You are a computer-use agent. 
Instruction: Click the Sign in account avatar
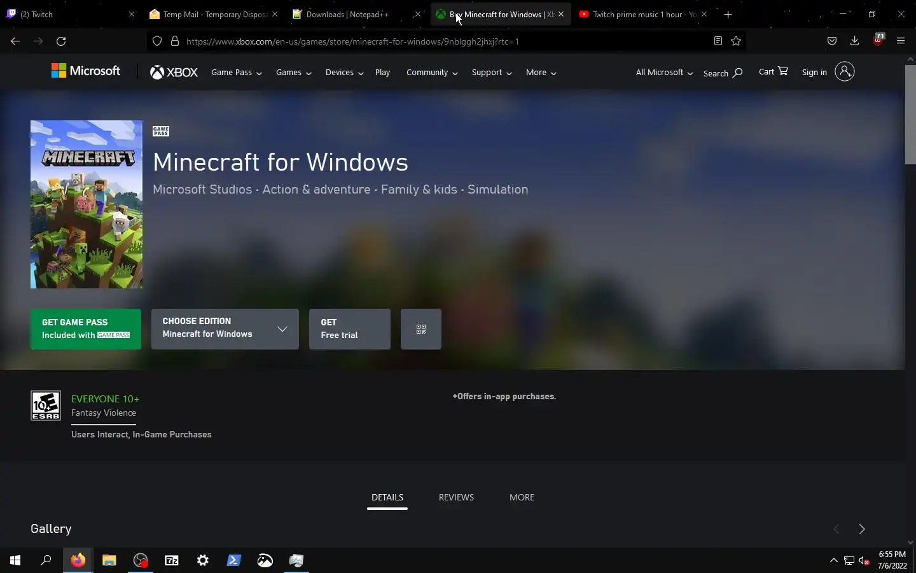845,72
